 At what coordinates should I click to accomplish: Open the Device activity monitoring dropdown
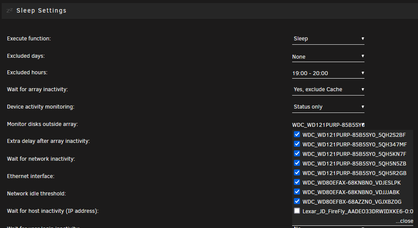328,107
